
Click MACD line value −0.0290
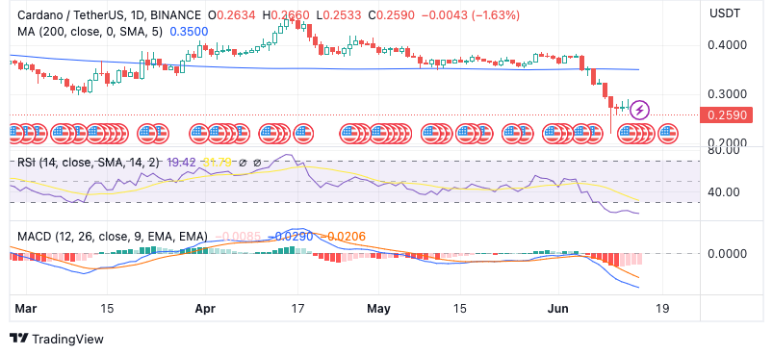[x=291, y=237]
